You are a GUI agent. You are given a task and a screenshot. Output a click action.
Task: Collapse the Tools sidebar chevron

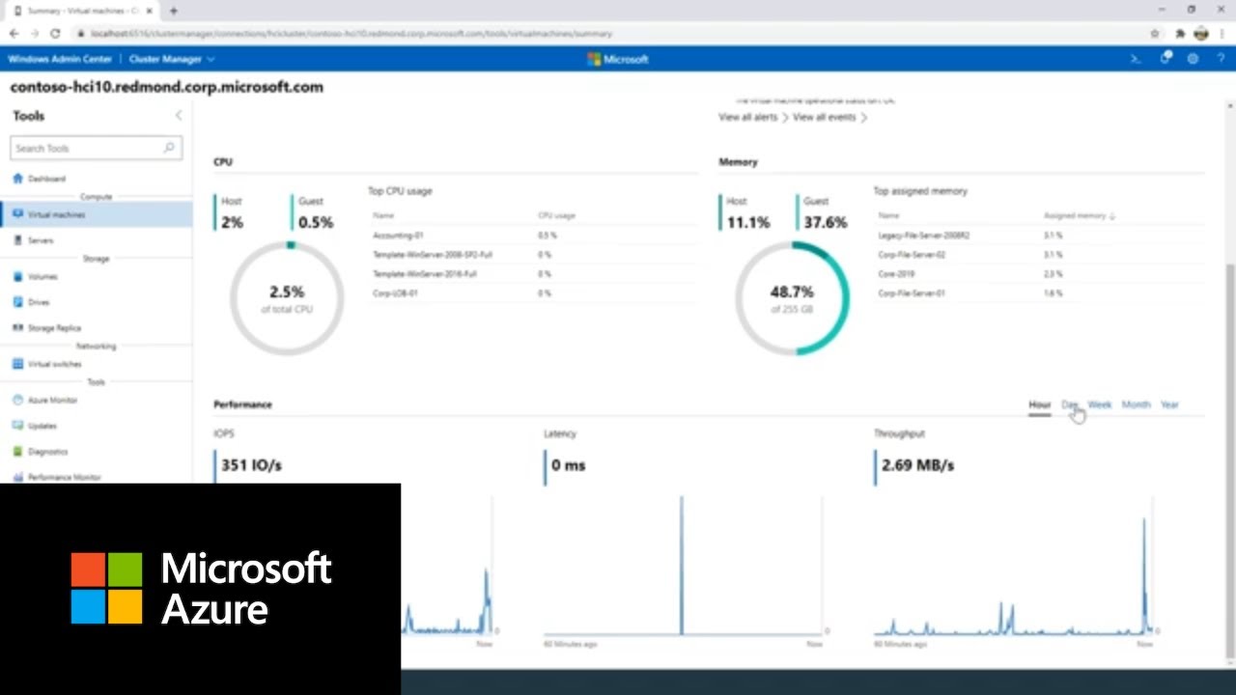pos(178,116)
